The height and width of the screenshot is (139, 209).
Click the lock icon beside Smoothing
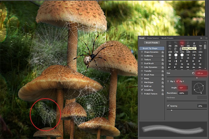(163, 90)
